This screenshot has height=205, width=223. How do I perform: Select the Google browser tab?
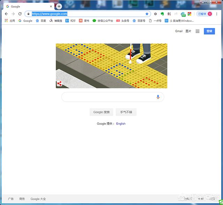pyautogui.click(x=29, y=6)
